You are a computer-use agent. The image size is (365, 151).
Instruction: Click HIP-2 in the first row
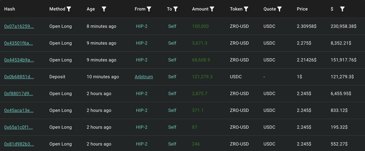[142, 26]
